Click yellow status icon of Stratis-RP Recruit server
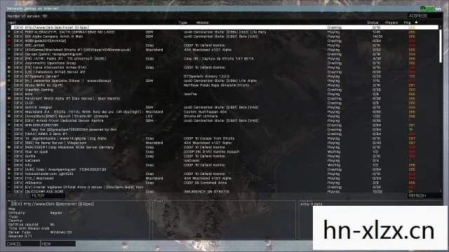 coord(9,116)
